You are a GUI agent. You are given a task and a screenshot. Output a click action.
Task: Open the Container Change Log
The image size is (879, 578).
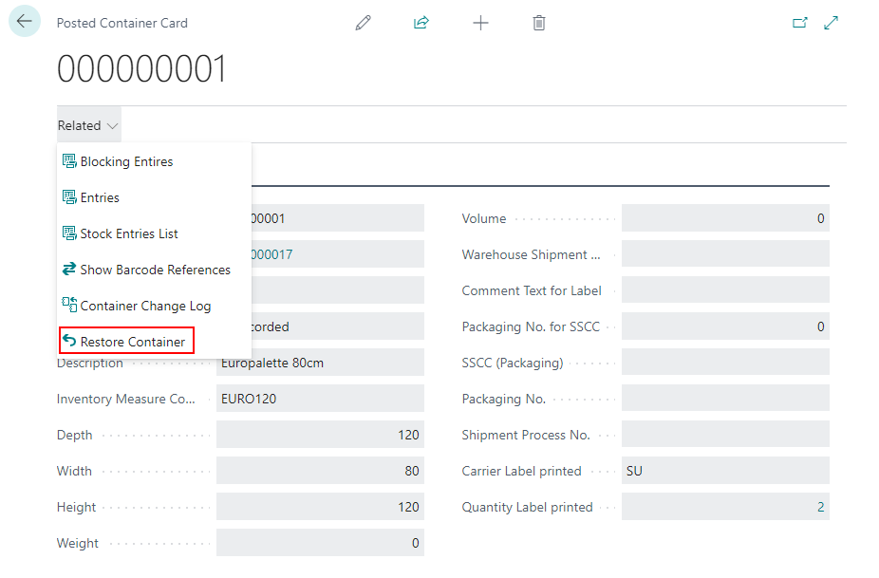coord(145,307)
